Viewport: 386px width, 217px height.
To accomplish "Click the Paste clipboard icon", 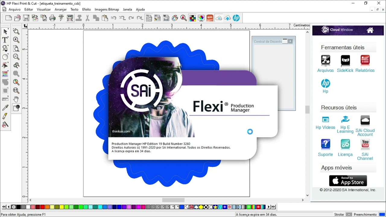I will pos(105,18).
